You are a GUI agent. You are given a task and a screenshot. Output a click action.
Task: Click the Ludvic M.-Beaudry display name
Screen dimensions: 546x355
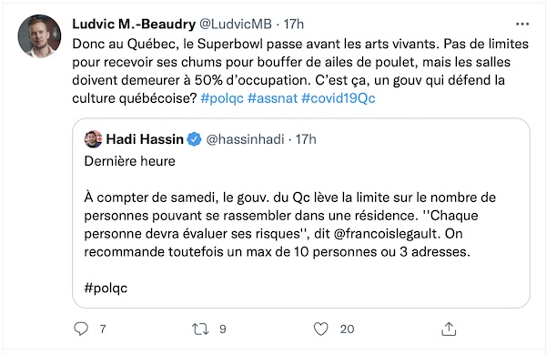pyautogui.click(x=134, y=24)
